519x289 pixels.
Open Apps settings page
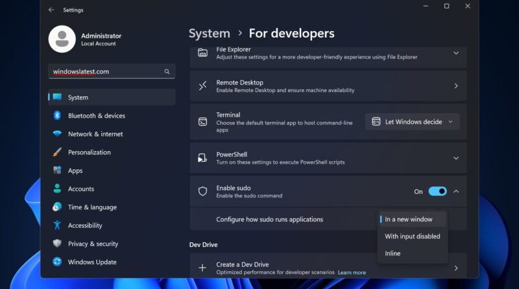coord(112,170)
